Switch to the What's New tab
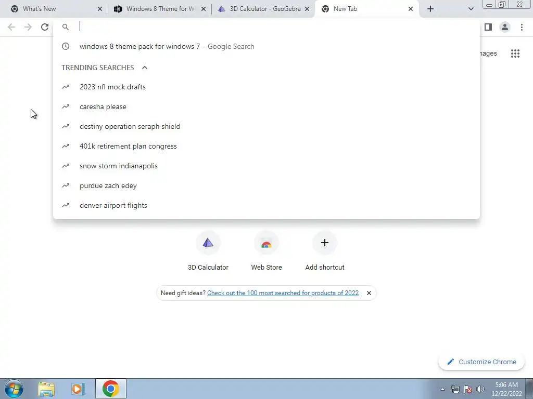The width and height of the screenshot is (533, 399). (54, 9)
